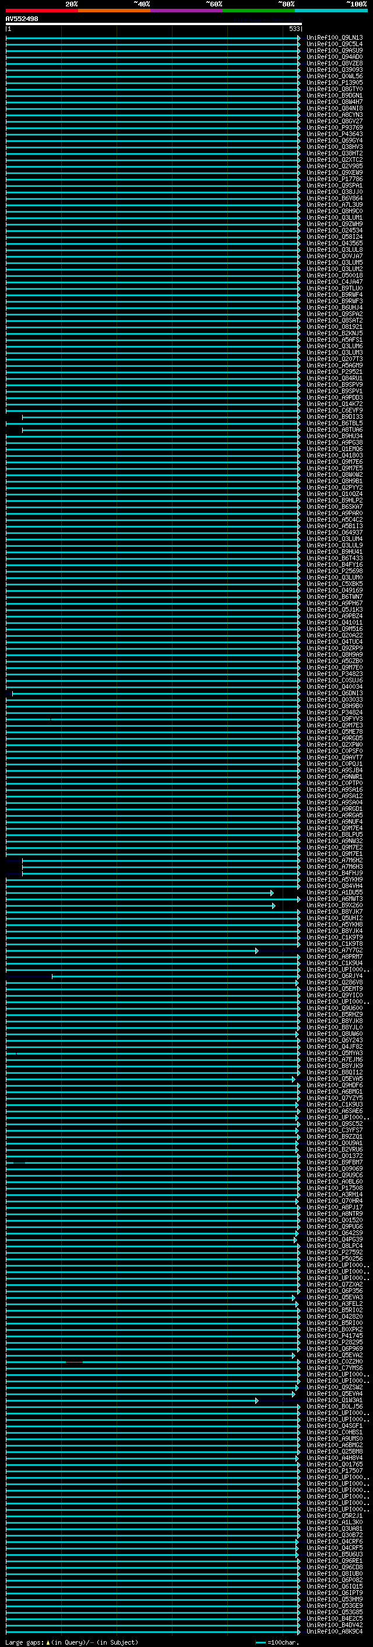Image resolution: width=373 pixels, height=1647 pixels.
Task: Click the red 20% identity legend bar
Action: 42,11
